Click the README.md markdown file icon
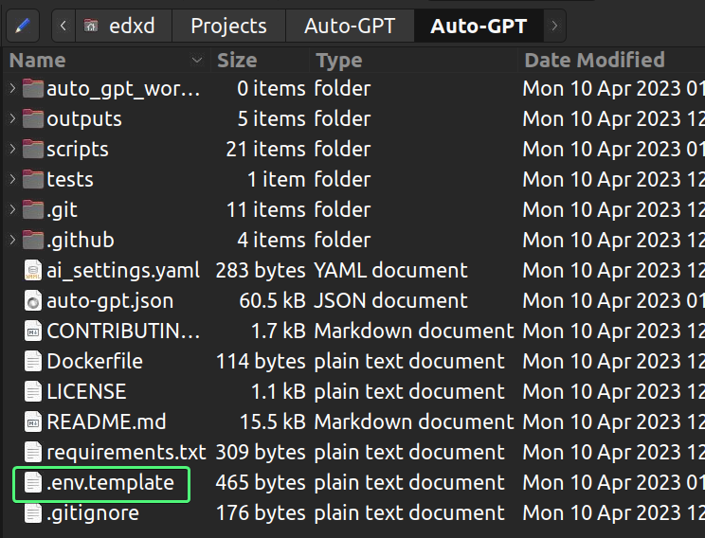Viewport: 705px width, 538px height. [x=33, y=422]
